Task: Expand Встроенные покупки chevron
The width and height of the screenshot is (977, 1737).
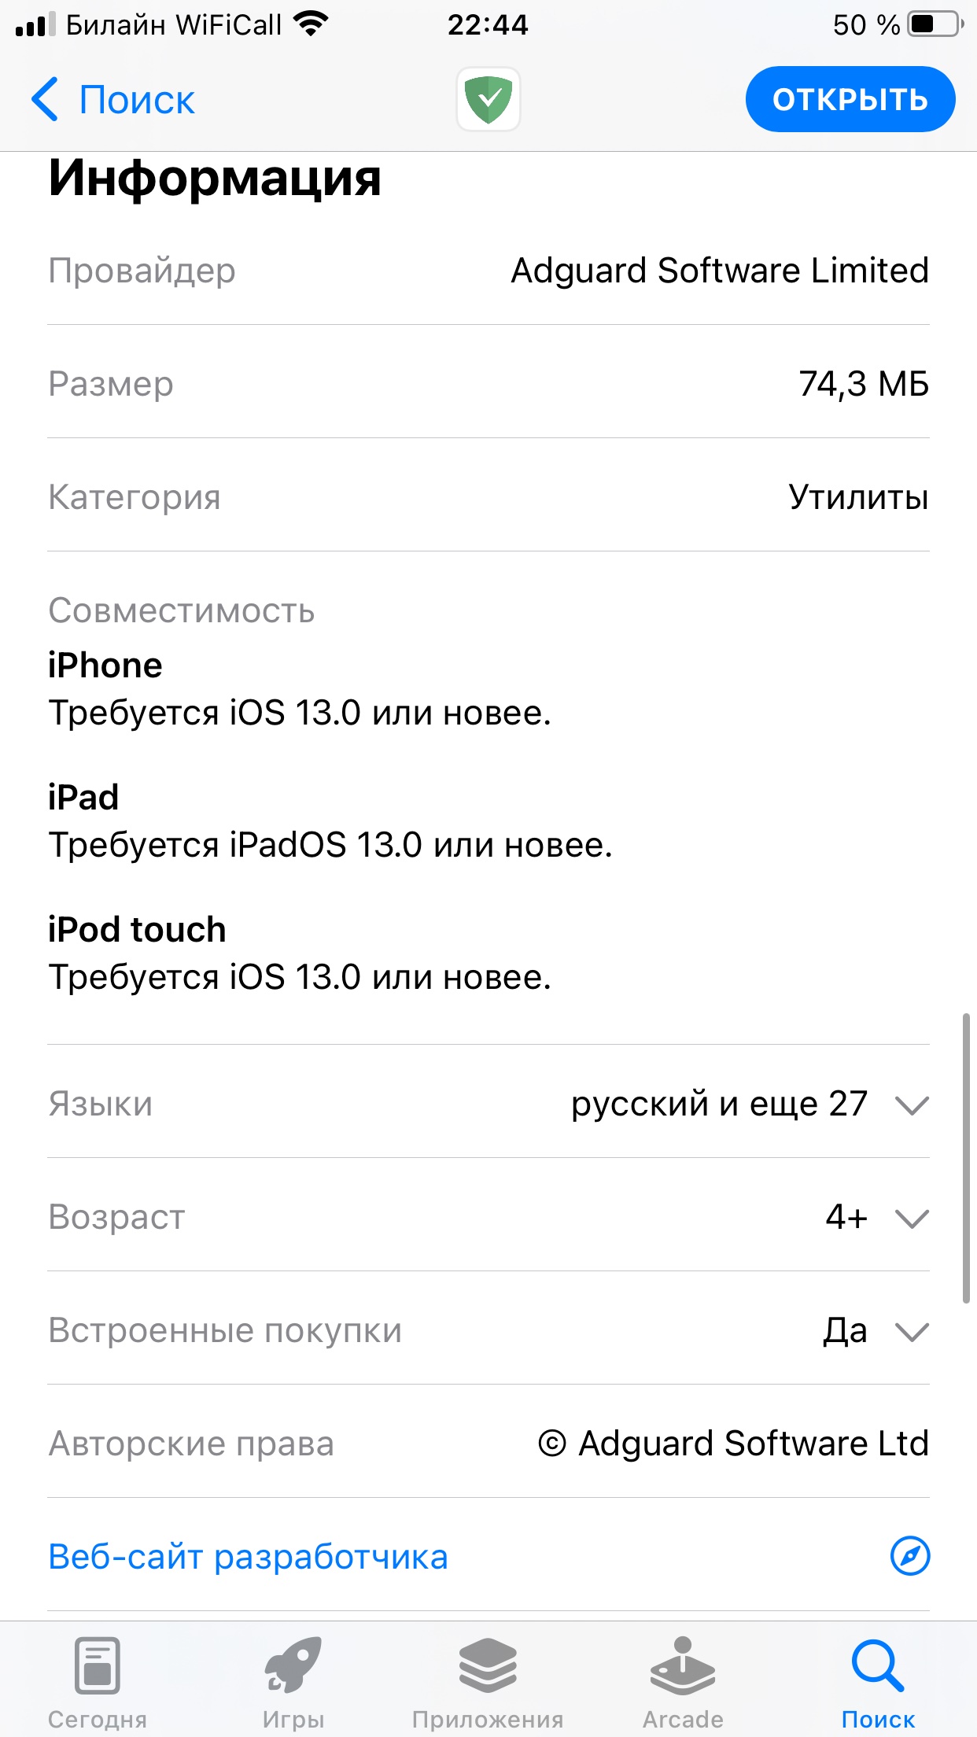Action: (912, 1331)
